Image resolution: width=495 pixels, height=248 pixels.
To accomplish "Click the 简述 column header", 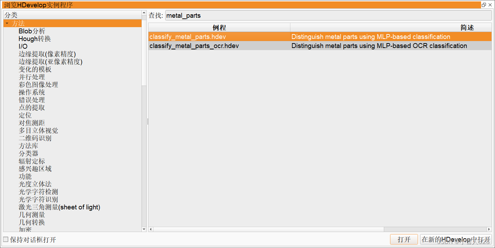I will [467, 27].
